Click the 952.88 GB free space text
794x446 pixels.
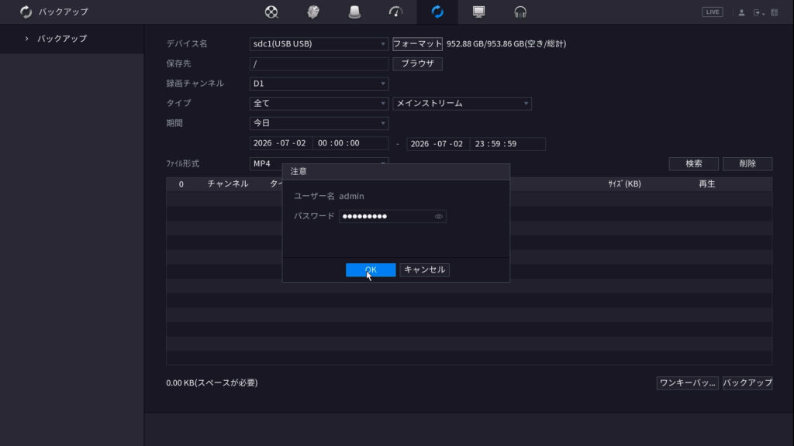(x=506, y=44)
